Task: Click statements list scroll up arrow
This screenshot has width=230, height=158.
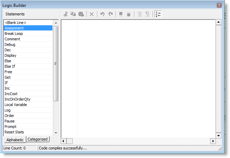Action: tap(56, 23)
